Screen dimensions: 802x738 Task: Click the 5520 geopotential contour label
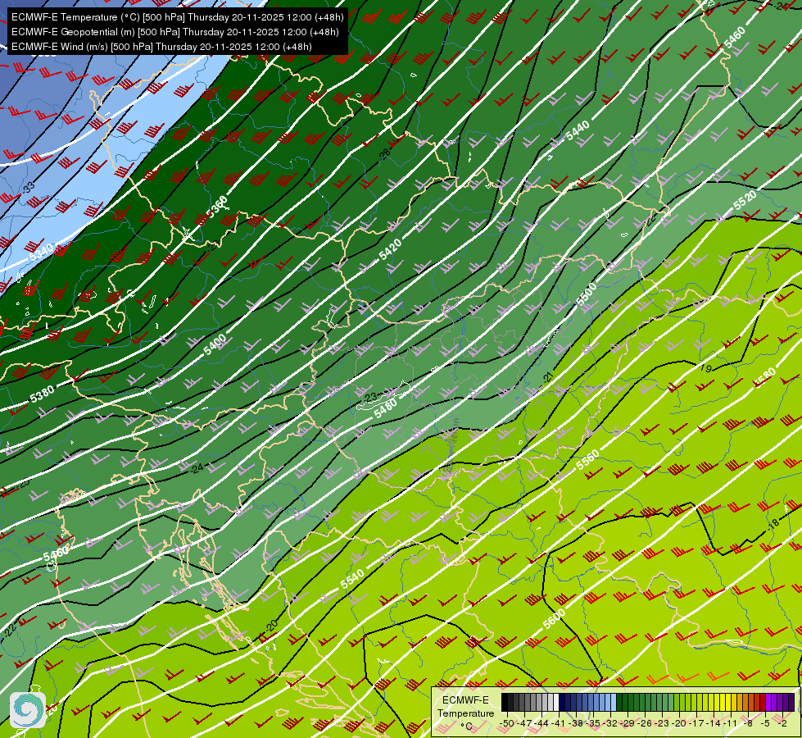(745, 200)
